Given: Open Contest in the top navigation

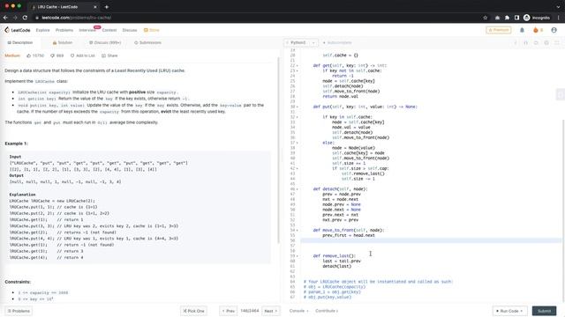Looking at the screenshot, I should (x=109, y=30).
